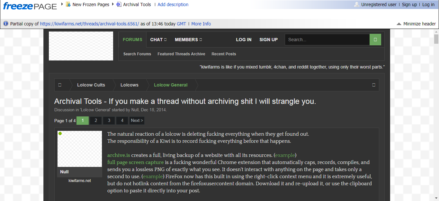Click the Lolcows breadcrumb
This screenshot has height=201, width=439.
(130, 85)
